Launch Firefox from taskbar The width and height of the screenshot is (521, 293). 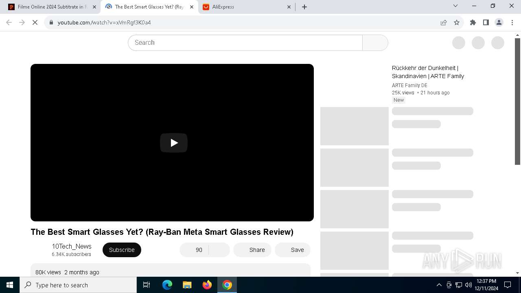click(x=207, y=285)
